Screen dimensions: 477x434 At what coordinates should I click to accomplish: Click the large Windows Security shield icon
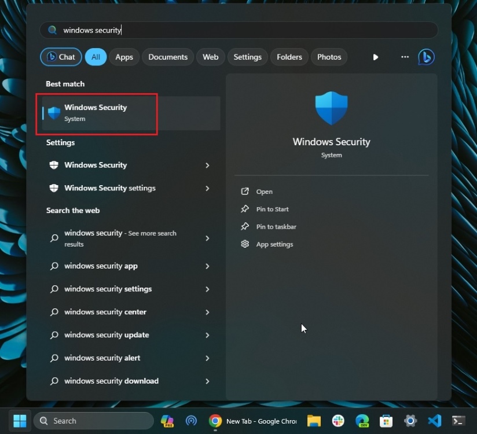click(x=331, y=108)
